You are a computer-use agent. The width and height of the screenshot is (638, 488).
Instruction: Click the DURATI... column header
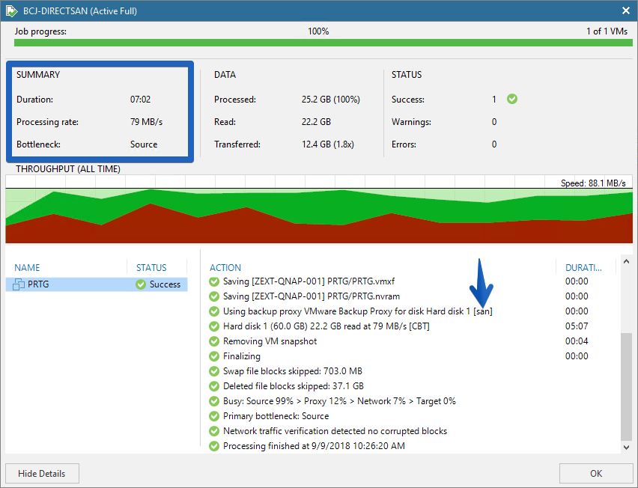(x=583, y=268)
